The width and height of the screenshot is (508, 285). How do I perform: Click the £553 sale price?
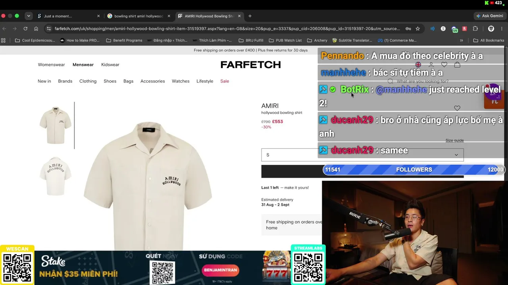(x=277, y=122)
